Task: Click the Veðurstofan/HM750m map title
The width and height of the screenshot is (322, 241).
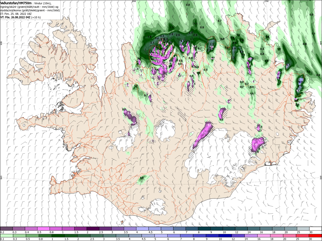Action: [16, 3]
